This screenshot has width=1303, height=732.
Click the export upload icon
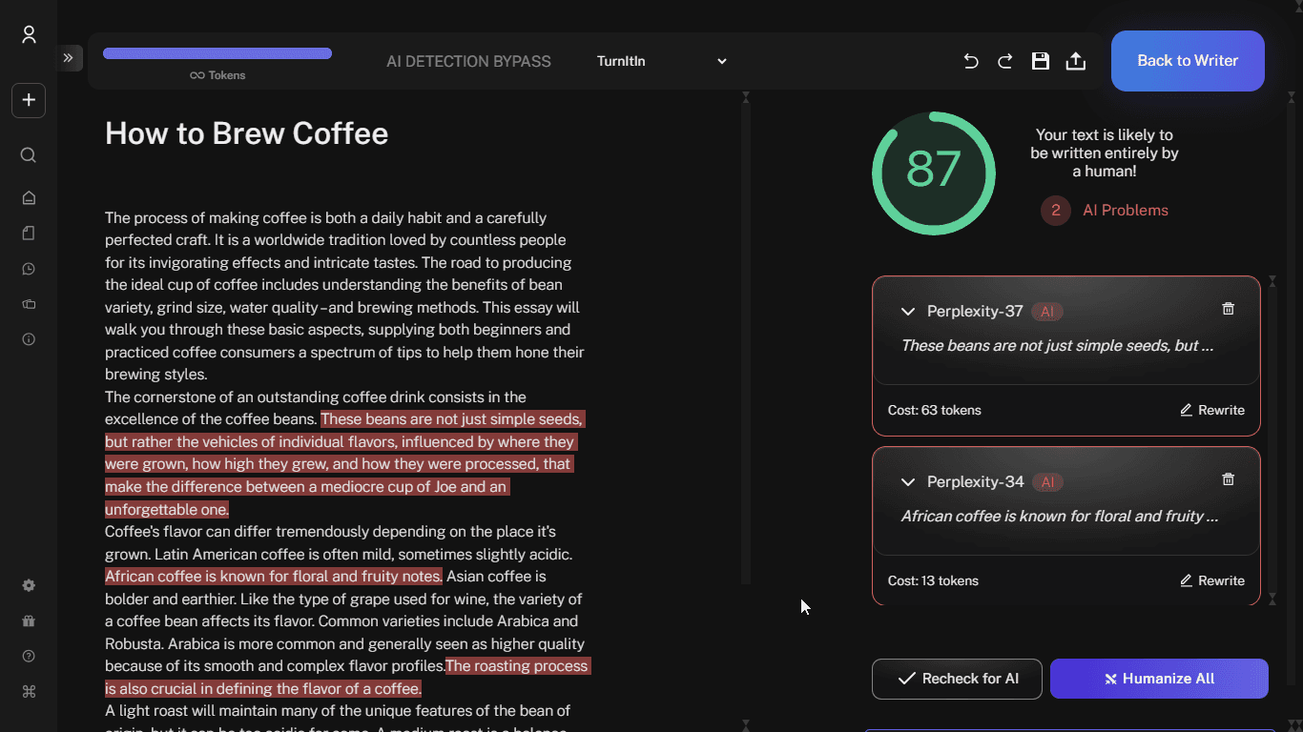tap(1075, 61)
